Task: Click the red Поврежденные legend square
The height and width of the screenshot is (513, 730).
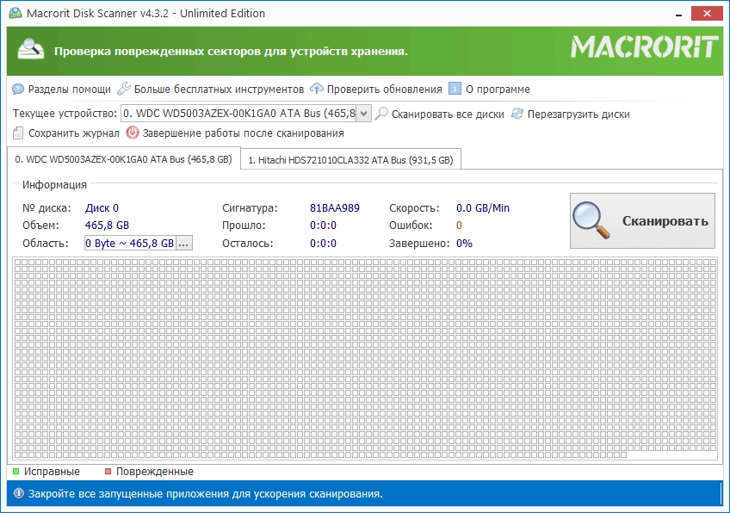Action: [108, 472]
